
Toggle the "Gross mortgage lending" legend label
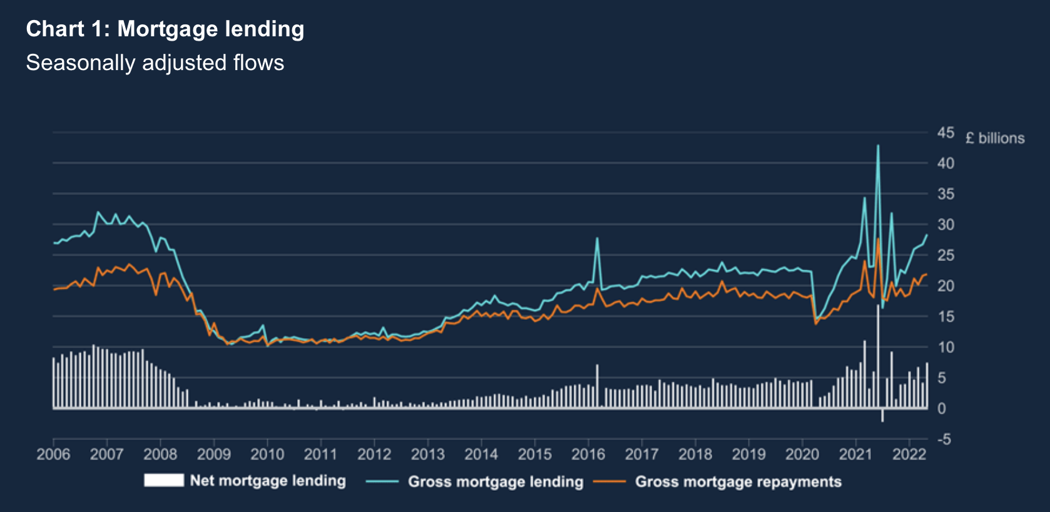click(x=496, y=481)
